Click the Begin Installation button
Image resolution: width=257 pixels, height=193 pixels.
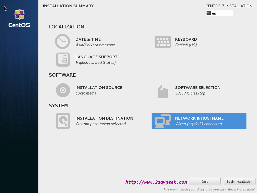239,181
